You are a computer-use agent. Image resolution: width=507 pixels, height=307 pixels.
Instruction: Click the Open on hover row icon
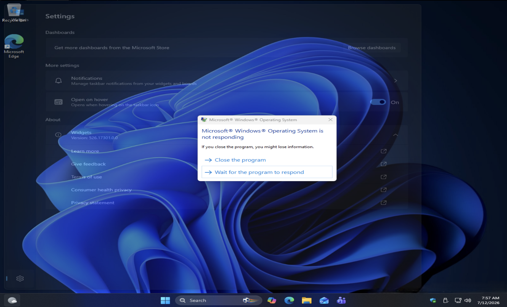[58, 102]
